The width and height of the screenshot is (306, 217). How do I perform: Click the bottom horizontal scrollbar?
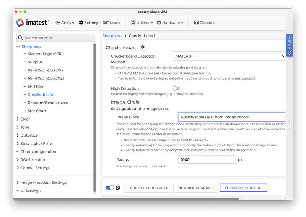tap(126, 199)
